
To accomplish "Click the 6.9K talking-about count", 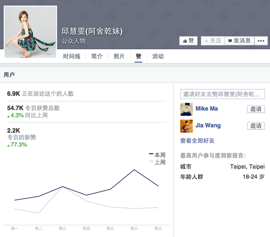I will (x=13, y=94).
